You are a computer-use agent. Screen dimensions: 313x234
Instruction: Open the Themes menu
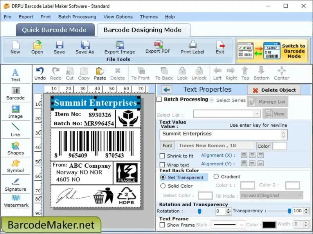point(149,17)
